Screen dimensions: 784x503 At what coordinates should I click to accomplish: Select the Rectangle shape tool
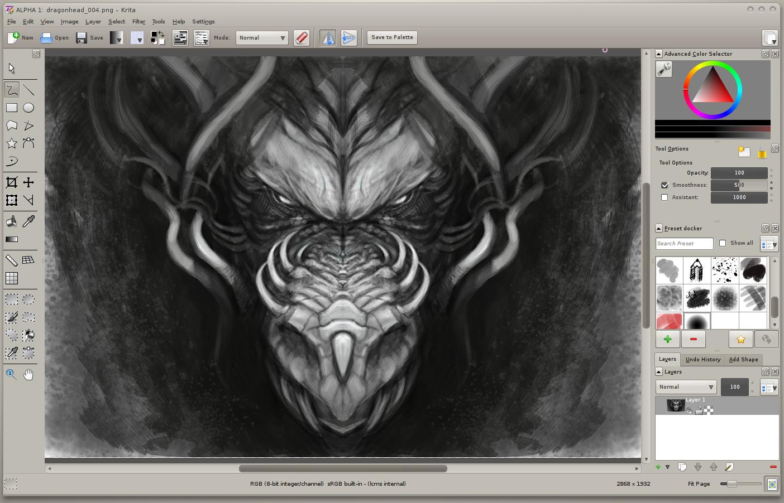coord(12,108)
